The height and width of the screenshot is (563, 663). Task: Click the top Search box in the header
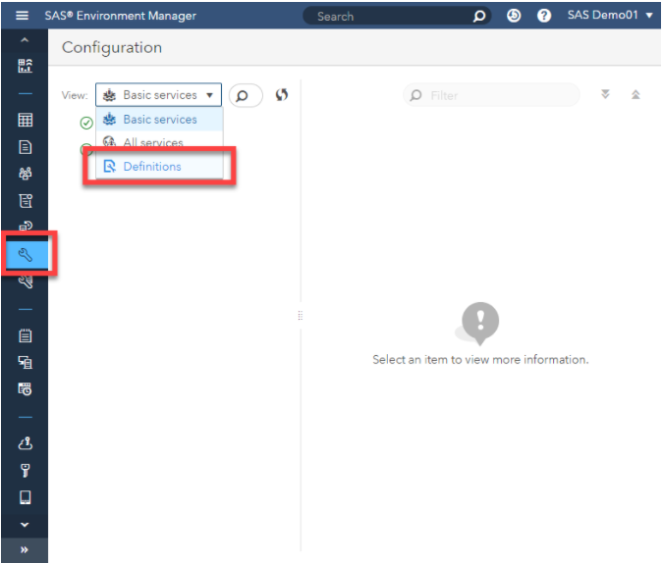tap(397, 16)
